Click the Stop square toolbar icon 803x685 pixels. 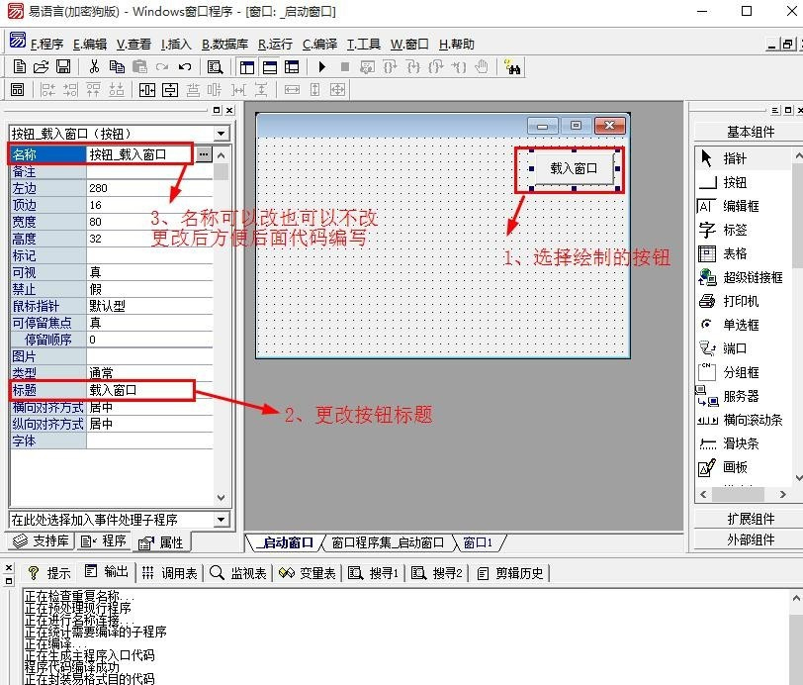point(345,66)
